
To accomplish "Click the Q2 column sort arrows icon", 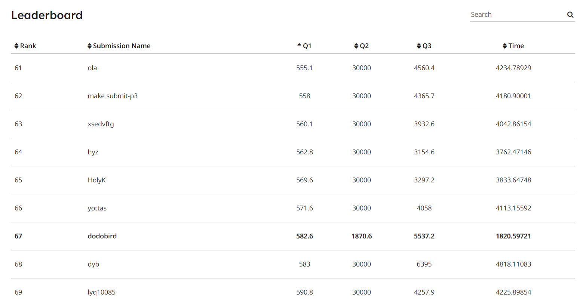I will (356, 46).
